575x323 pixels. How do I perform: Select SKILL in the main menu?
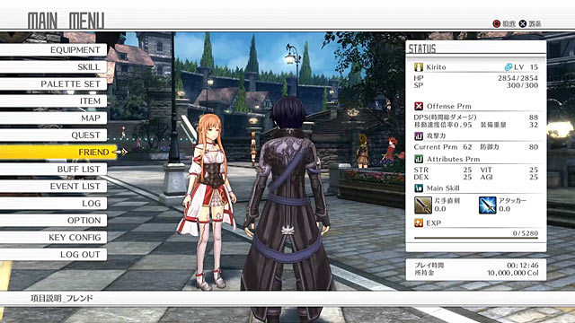(x=54, y=67)
